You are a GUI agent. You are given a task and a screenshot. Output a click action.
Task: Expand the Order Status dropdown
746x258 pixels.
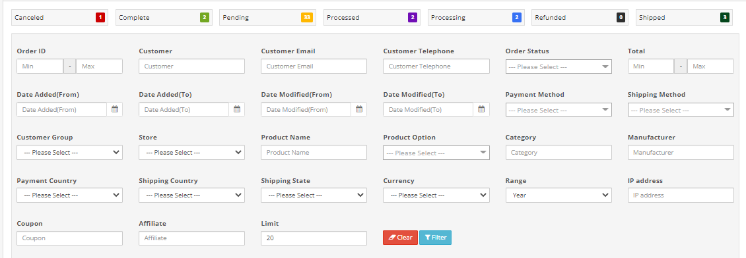click(559, 67)
